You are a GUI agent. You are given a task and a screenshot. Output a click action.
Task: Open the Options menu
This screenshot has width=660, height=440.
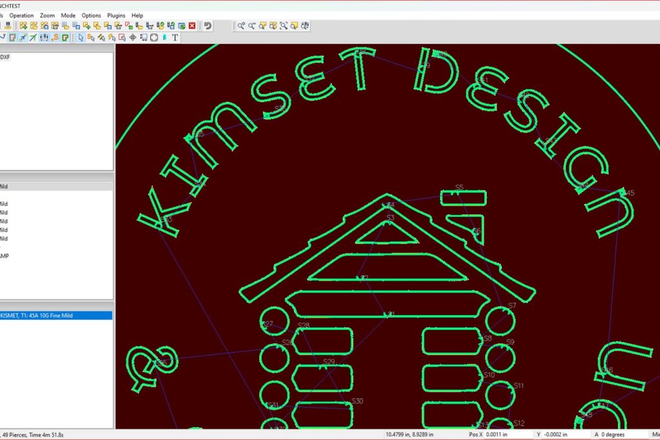tap(91, 15)
